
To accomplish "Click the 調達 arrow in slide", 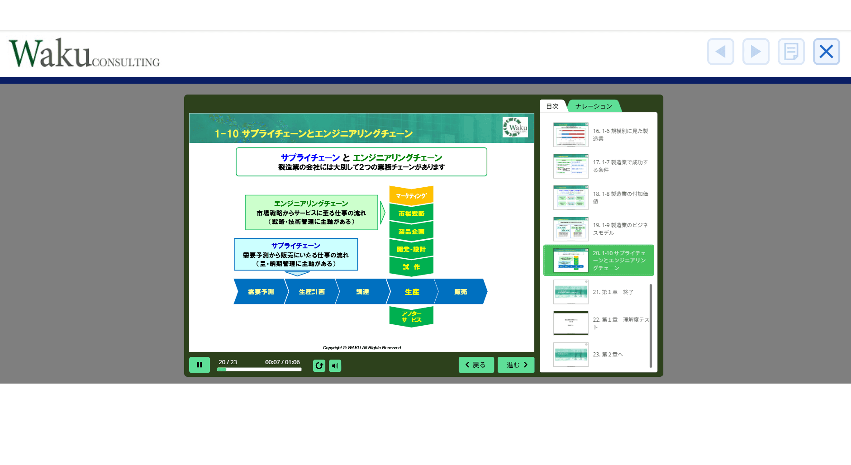I will tap(362, 292).
